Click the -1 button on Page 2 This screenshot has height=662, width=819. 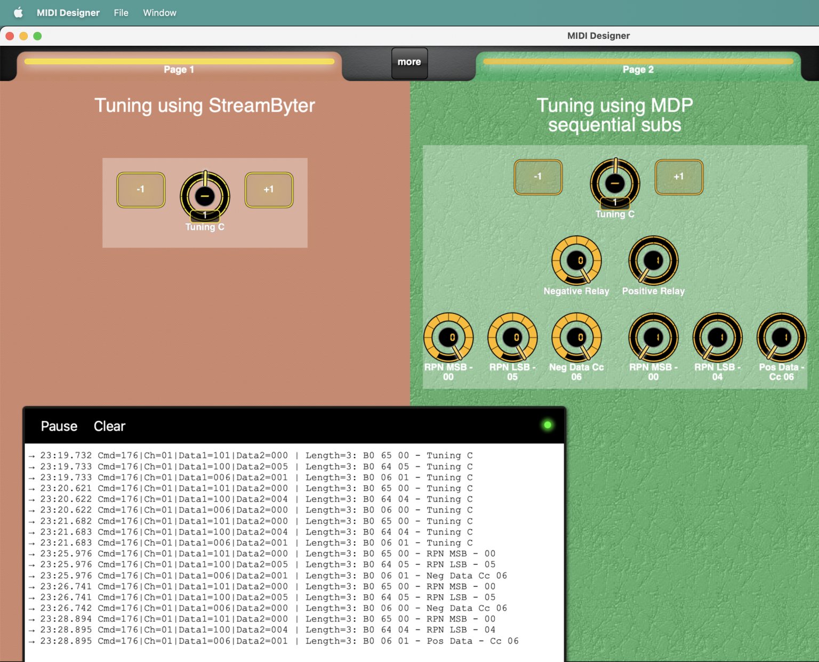click(538, 177)
